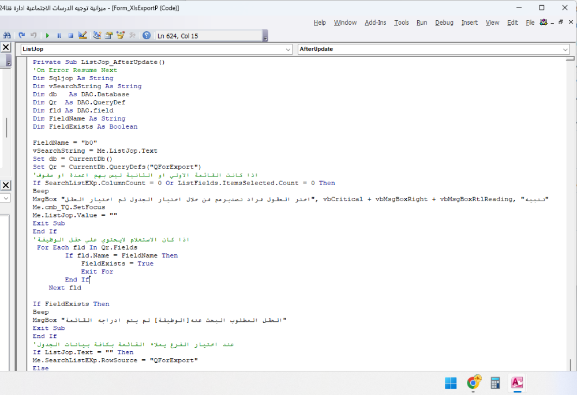The height and width of the screenshot is (395, 577).
Task: Click the line 'FieldExists = True'
Action: [117, 264]
